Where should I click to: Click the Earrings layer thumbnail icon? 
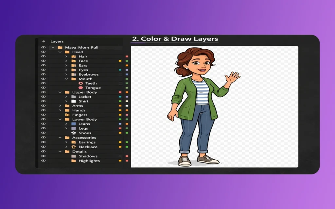[73, 142]
